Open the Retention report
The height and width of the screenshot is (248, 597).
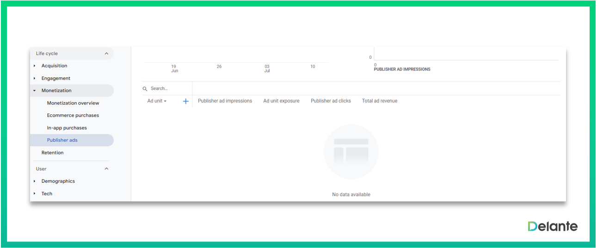pyautogui.click(x=53, y=153)
